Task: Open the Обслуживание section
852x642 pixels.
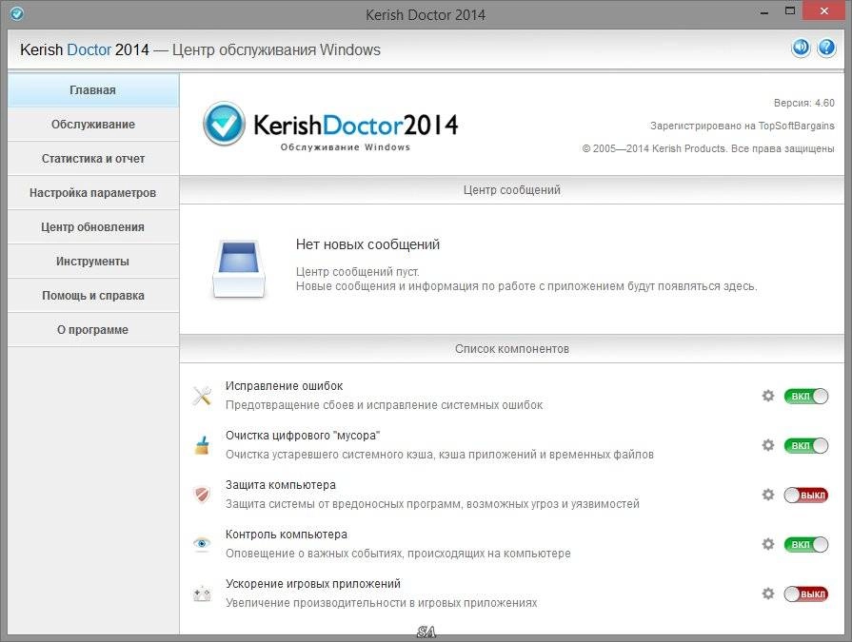Action: 93,125
